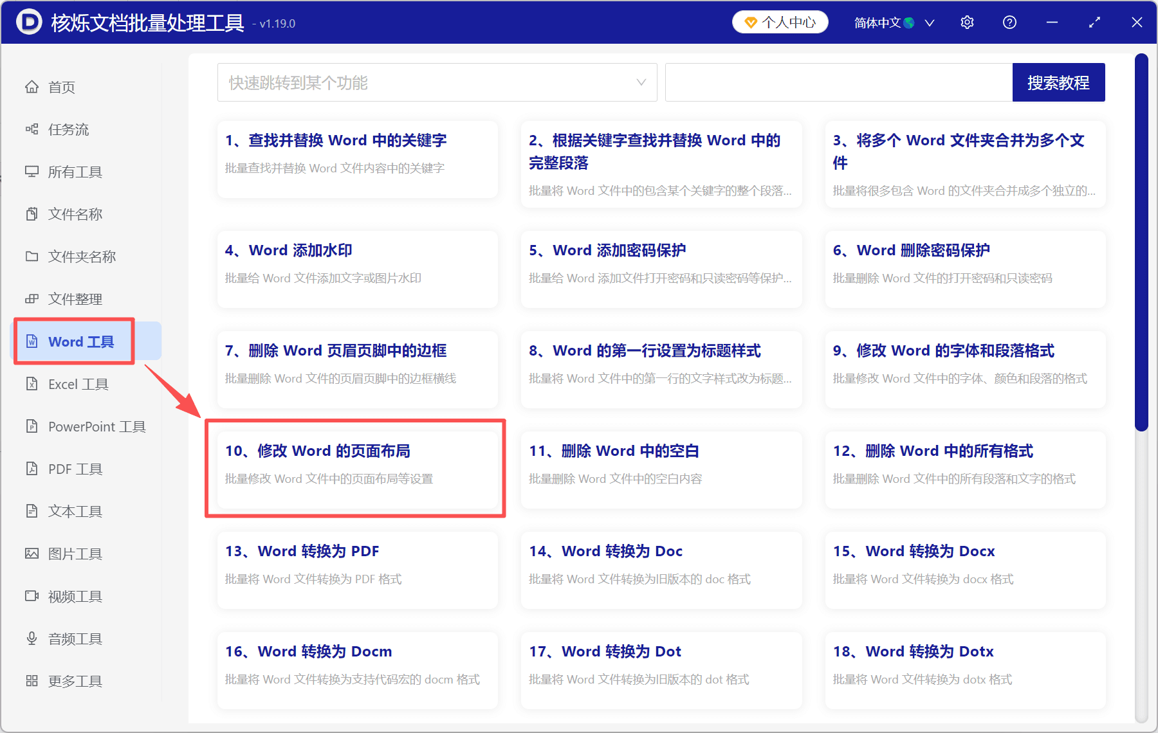Open 个人中心 personal center
The image size is (1158, 733).
pos(779,21)
